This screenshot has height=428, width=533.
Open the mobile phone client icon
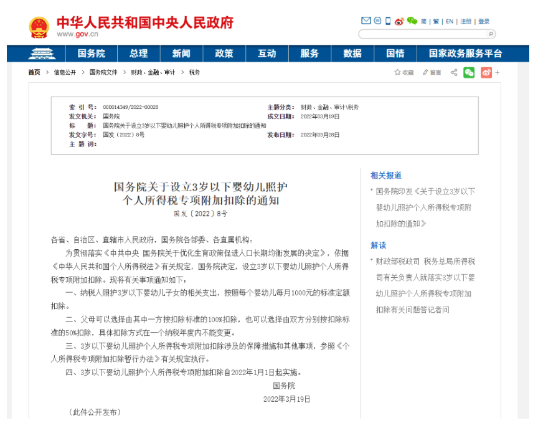click(x=388, y=21)
